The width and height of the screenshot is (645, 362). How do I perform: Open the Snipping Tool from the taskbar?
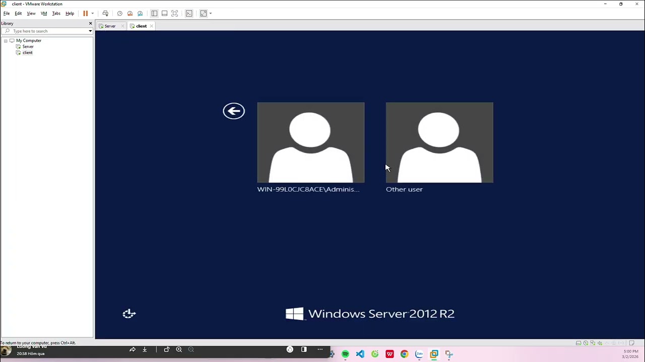(449, 354)
